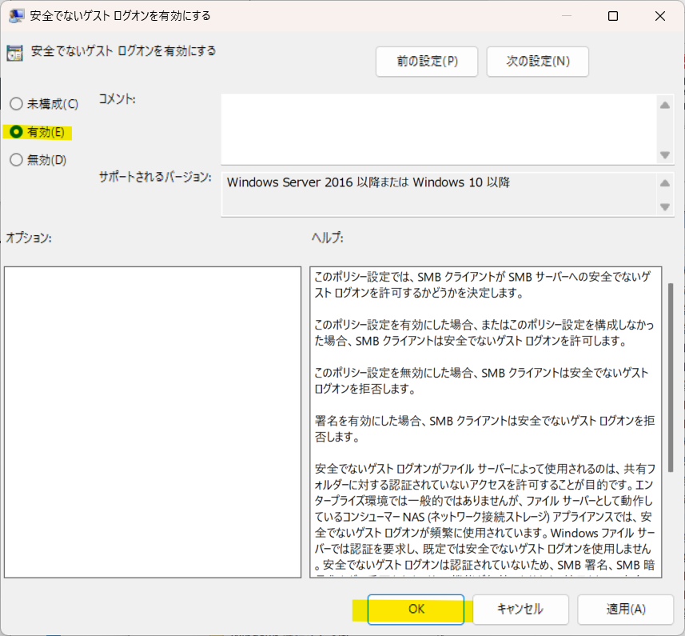Click the comment box scroll up arrow

664,105
